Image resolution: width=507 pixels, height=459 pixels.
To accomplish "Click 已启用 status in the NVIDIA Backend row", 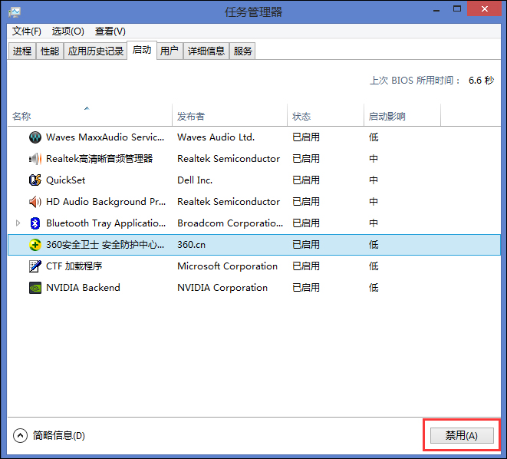I will pos(306,288).
